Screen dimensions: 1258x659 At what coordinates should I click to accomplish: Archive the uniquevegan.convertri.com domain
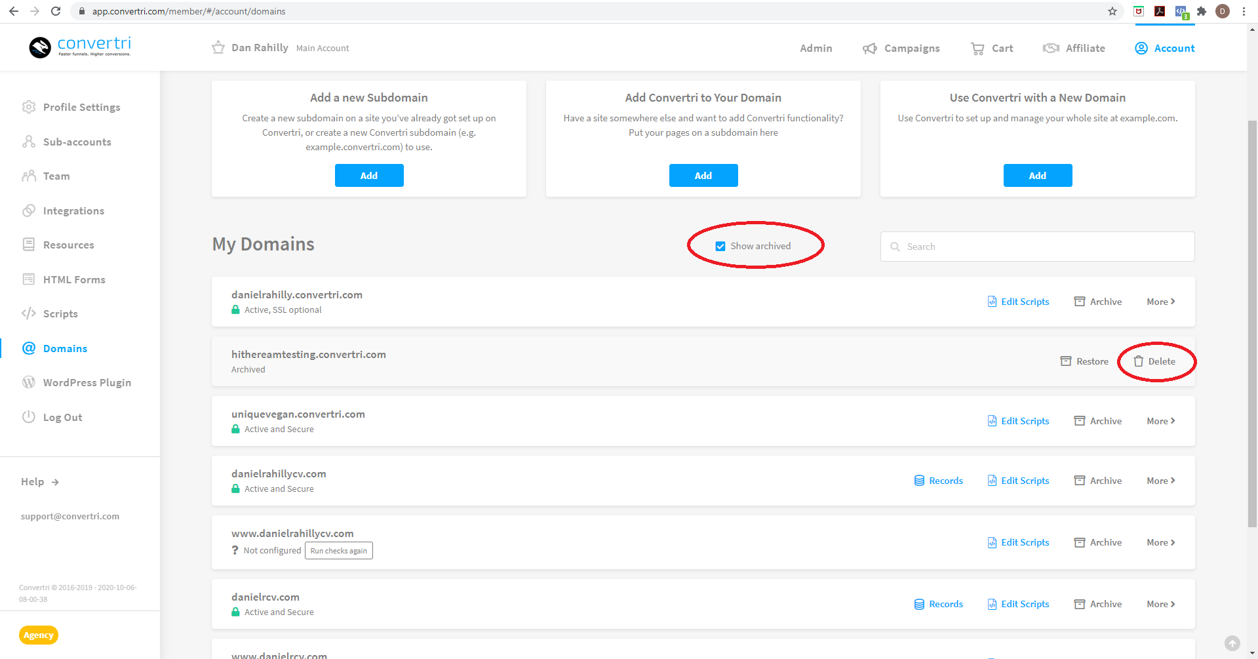[x=1098, y=420]
